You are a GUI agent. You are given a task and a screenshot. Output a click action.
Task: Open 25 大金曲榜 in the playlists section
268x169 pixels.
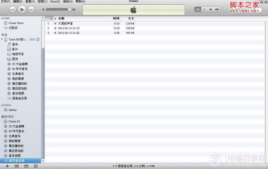pos(16,126)
